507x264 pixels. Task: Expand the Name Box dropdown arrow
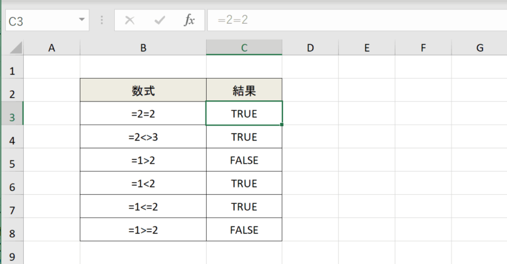click(x=82, y=20)
